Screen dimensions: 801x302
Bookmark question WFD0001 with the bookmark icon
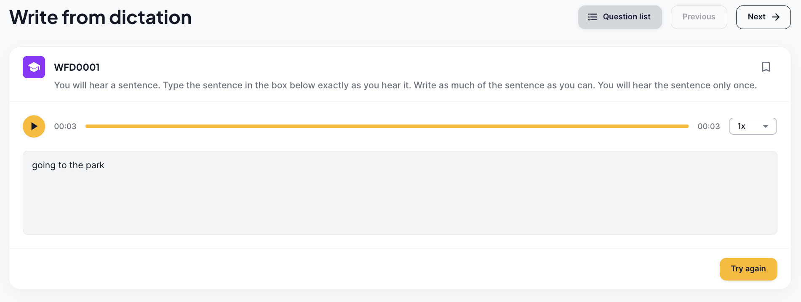766,67
